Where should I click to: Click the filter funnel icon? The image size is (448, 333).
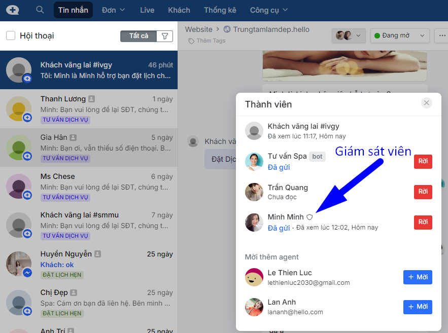coord(164,36)
